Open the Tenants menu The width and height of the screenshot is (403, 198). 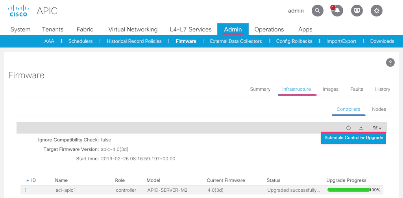click(x=53, y=29)
